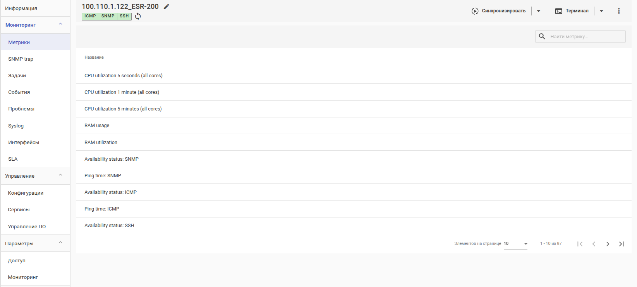Open the items per page dropdown
This screenshot has width=637, height=287.
click(515, 244)
